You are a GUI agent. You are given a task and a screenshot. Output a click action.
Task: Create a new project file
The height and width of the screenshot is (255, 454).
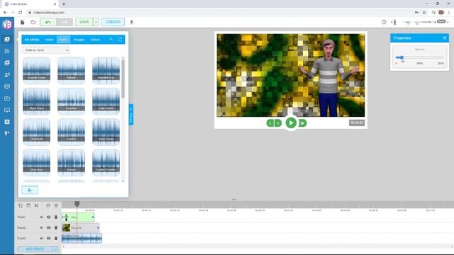point(22,22)
